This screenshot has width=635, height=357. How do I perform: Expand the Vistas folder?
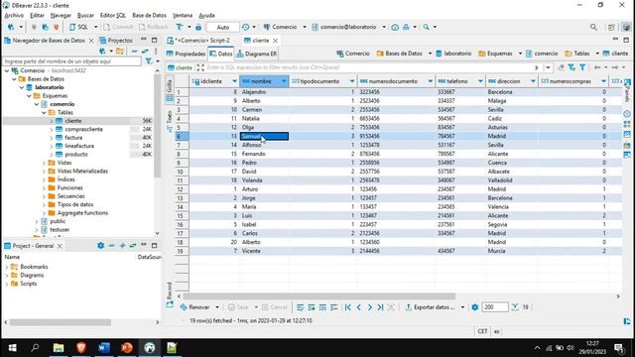pos(44,163)
